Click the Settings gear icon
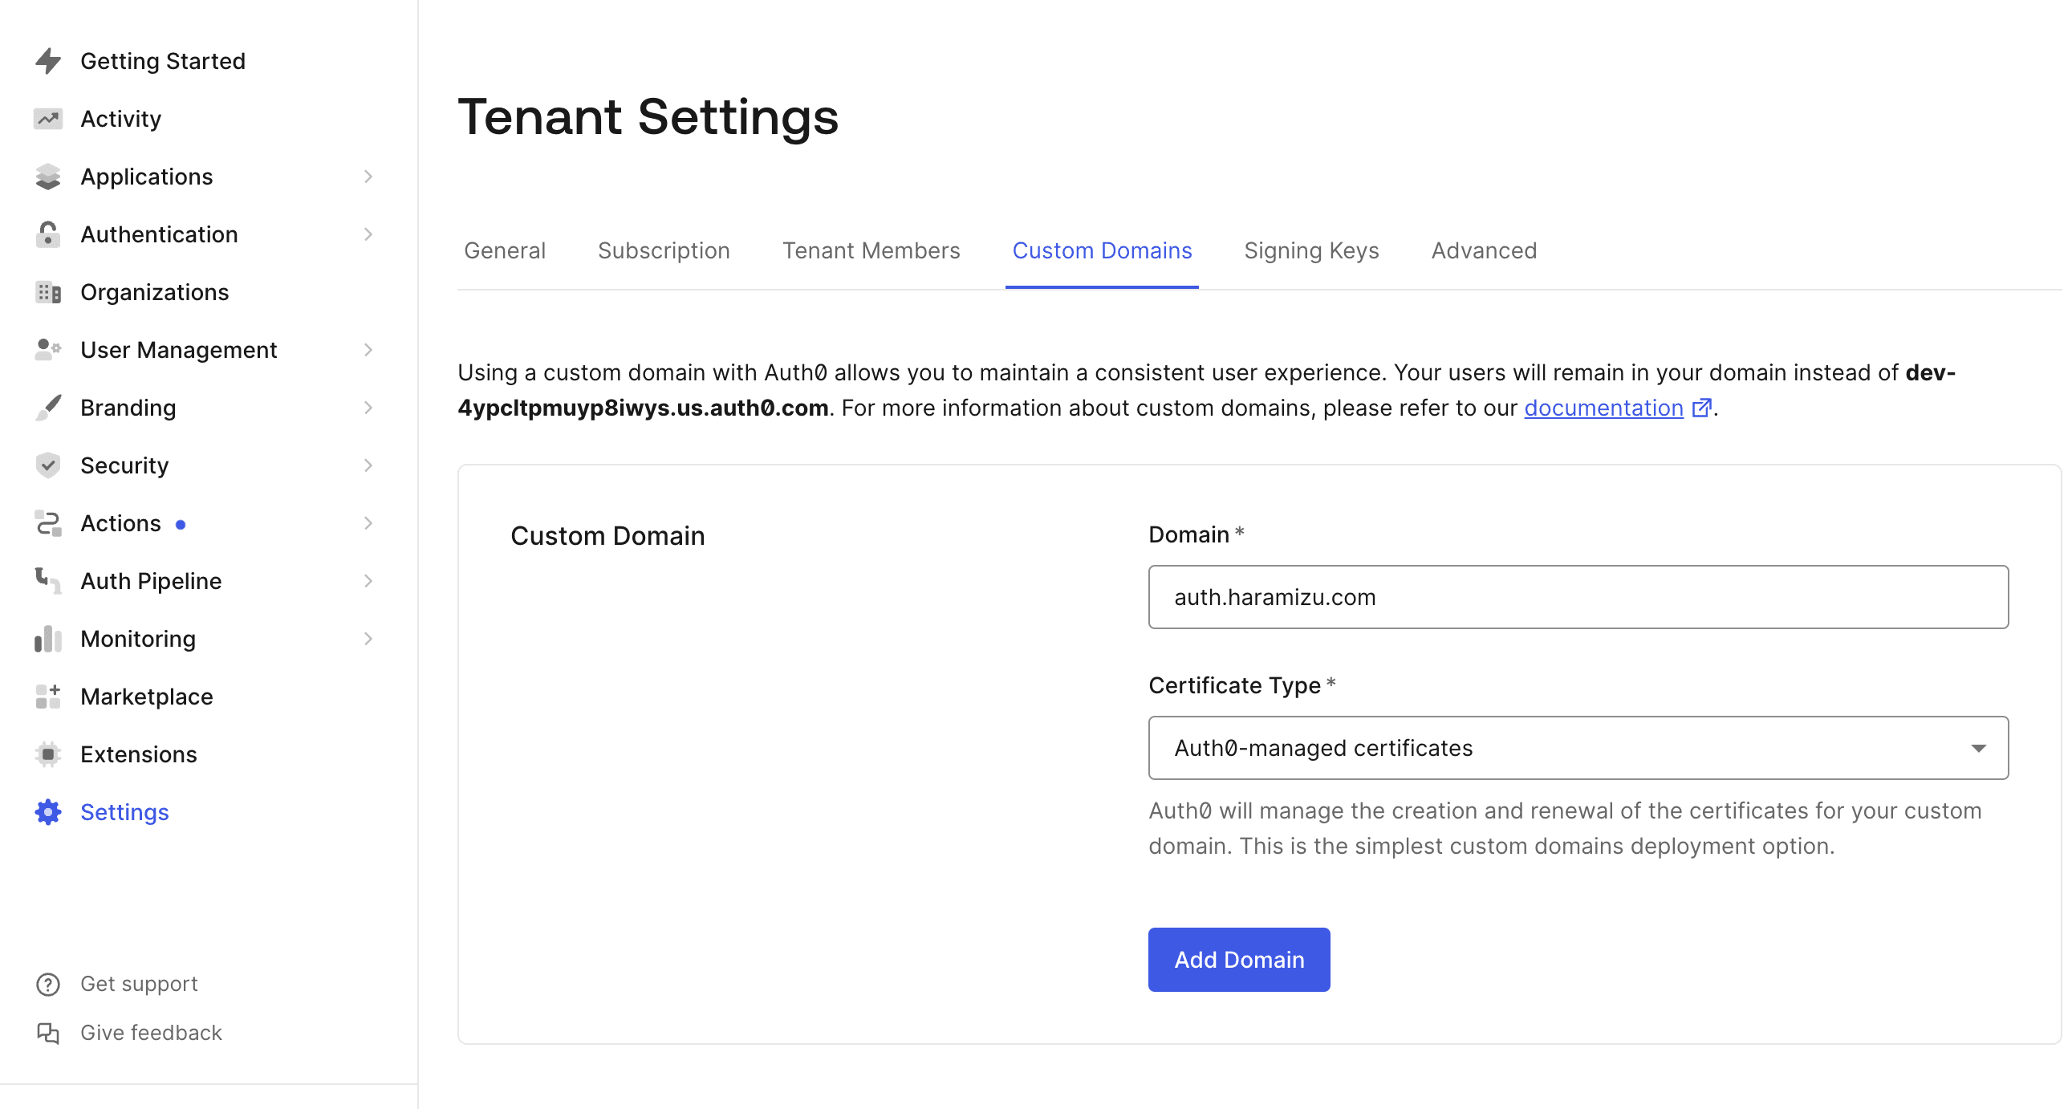The width and height of the screenshot is (2072, 1109). [x=48, y=812]
